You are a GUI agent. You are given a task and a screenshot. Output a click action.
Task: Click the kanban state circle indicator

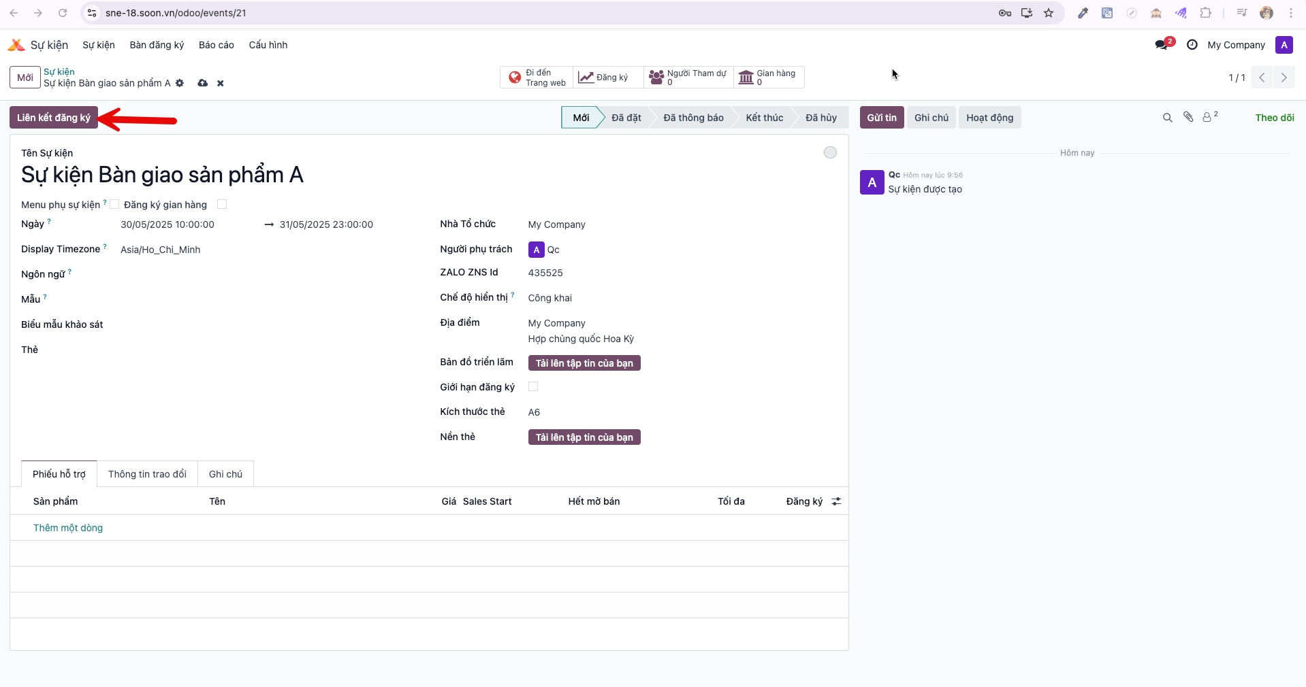pyautogui.click(x=830, y=152)
